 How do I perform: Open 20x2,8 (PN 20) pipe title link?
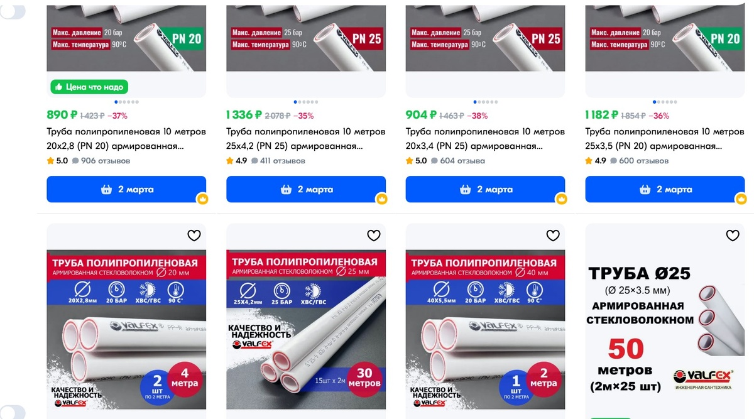pos(126,139)
